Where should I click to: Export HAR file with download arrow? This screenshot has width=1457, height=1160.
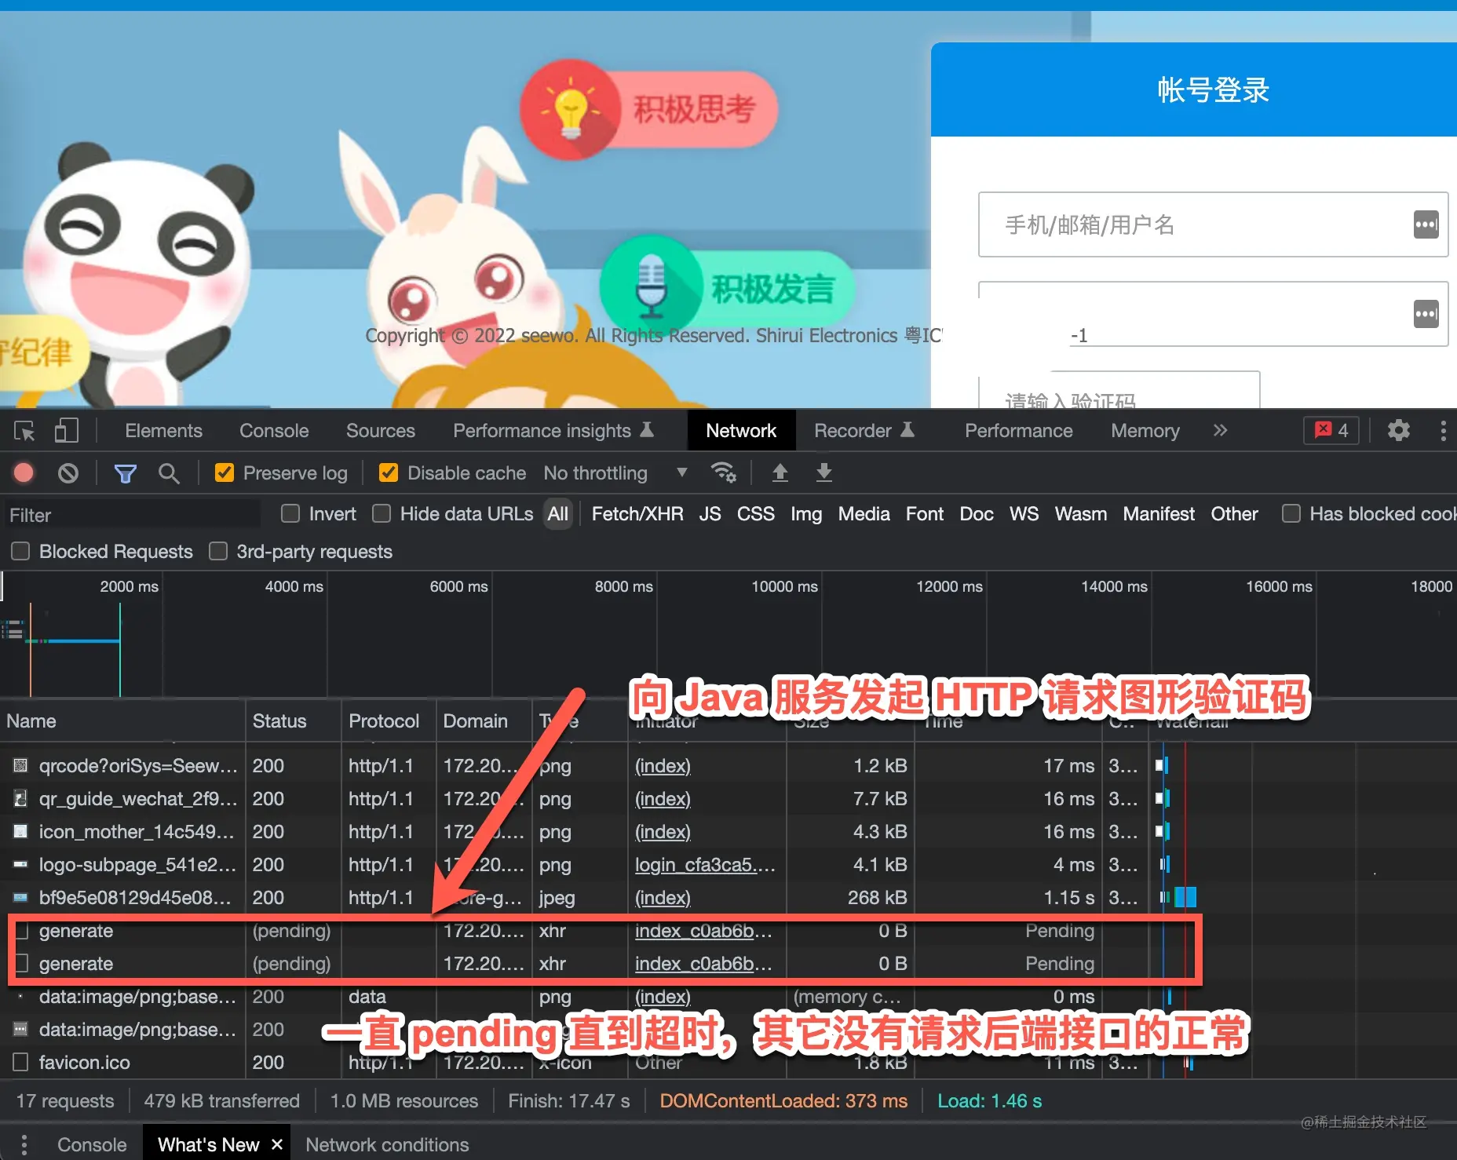823,472
